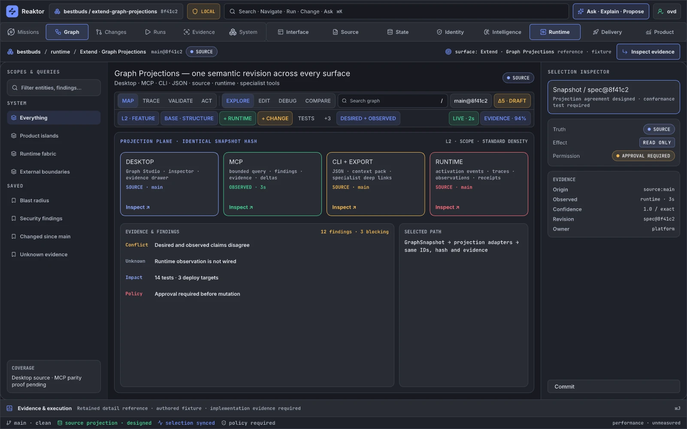Open saved query Unknown evidence
This screenshot has width=687, height=429.
pyautogui.click(x=54, y=255)
